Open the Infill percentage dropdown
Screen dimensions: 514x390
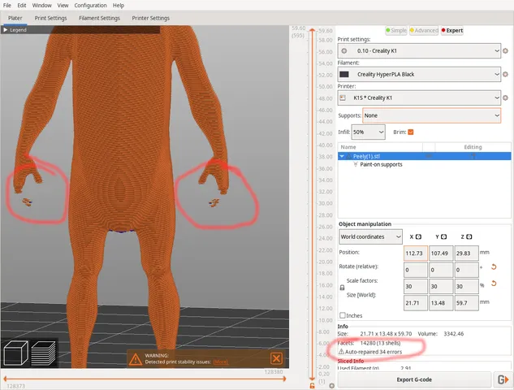pos(369,132)
